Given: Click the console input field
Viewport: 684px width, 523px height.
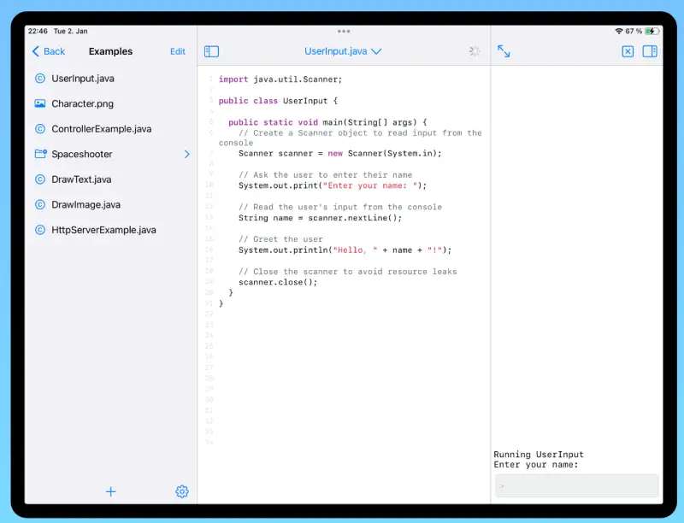Looking at the screenshot, I should 576,485.
